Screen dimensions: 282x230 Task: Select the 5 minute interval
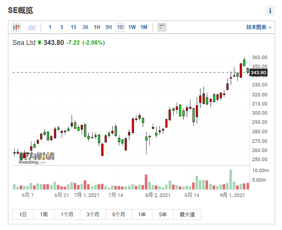62,27
